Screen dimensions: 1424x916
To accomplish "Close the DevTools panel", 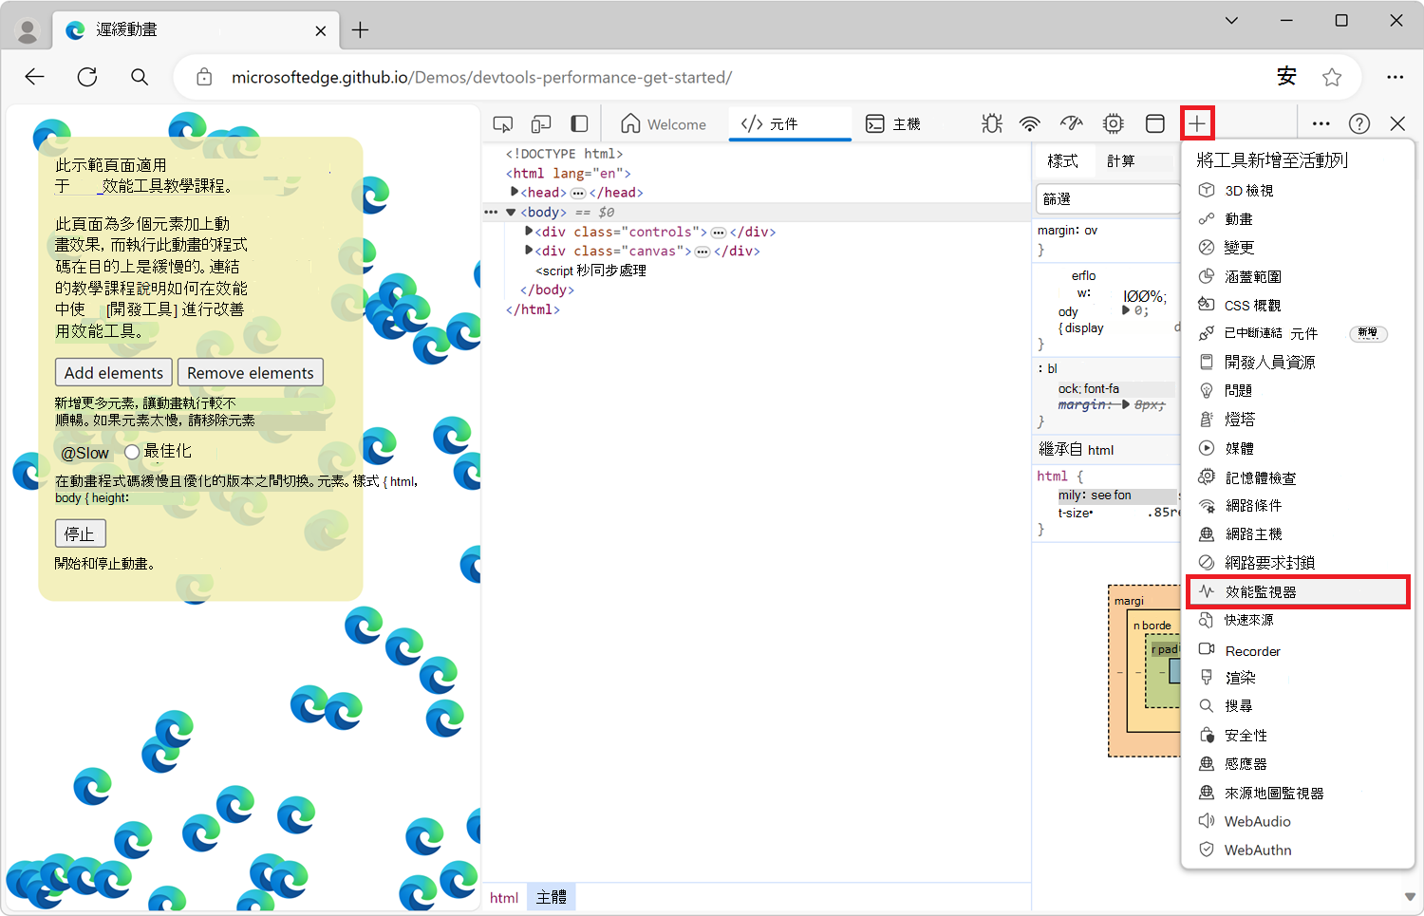I will tap(1397, 123).
